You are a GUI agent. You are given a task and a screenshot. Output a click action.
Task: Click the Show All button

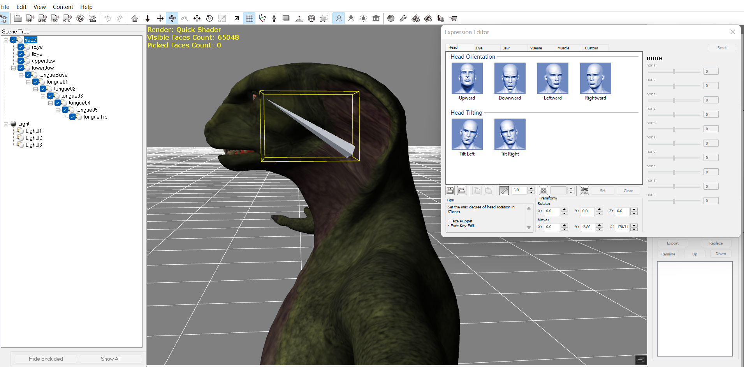click(x=111, y=359)
